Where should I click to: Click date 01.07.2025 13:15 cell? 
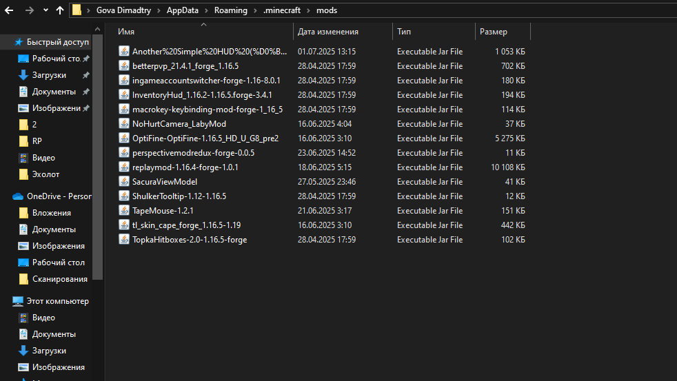click(x=327, y=52)
